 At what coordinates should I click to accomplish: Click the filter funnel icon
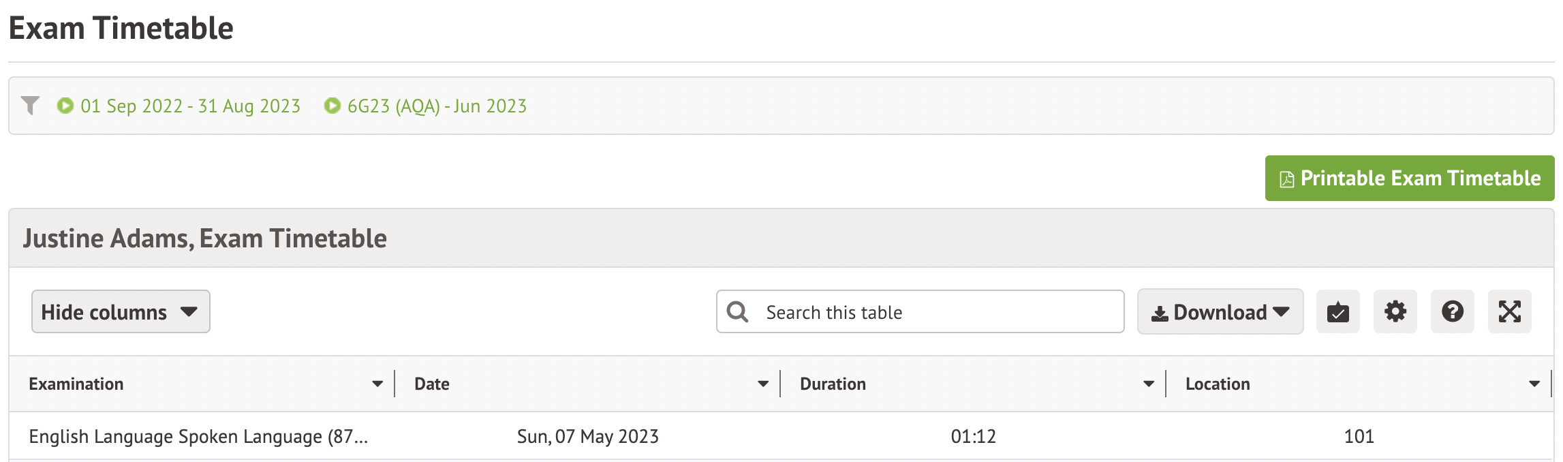pyautogui.click(x=30, y=106)
